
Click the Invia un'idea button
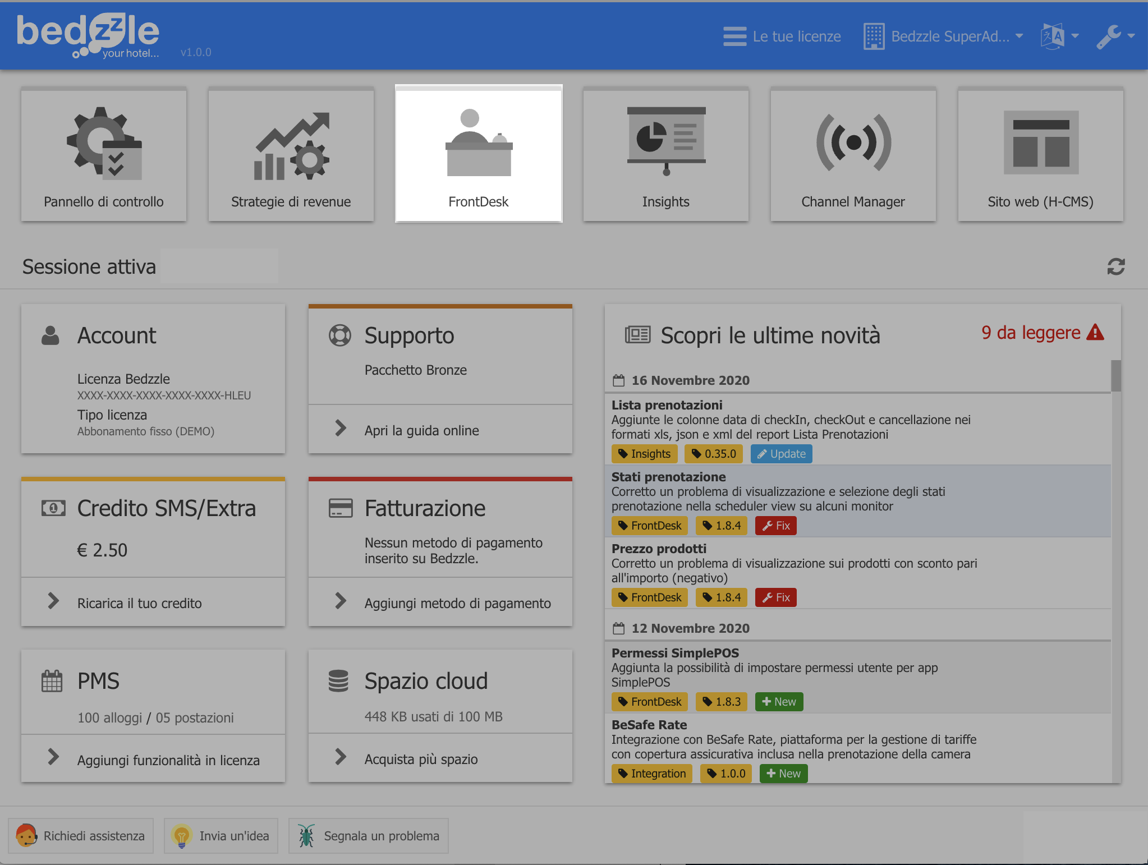[x=221, y=836]
